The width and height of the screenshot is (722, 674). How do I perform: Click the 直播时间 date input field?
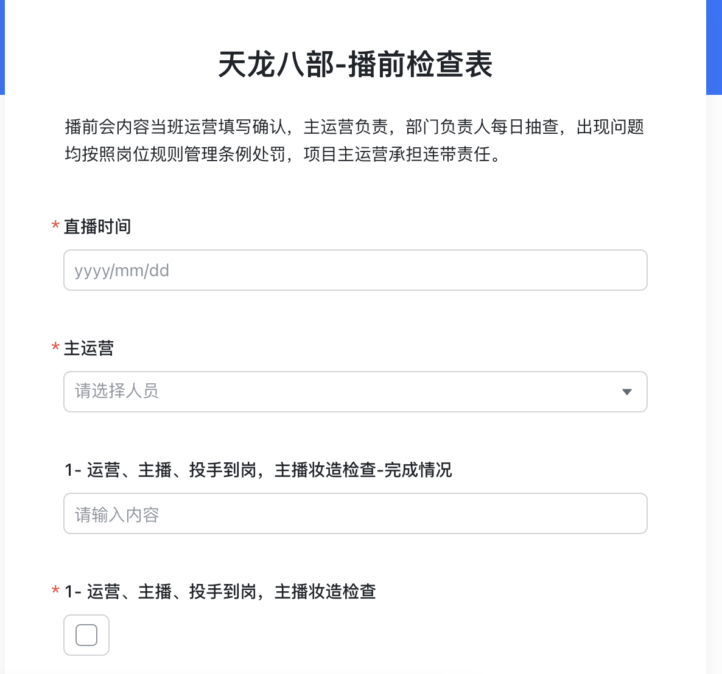click(x=355, y=270)
